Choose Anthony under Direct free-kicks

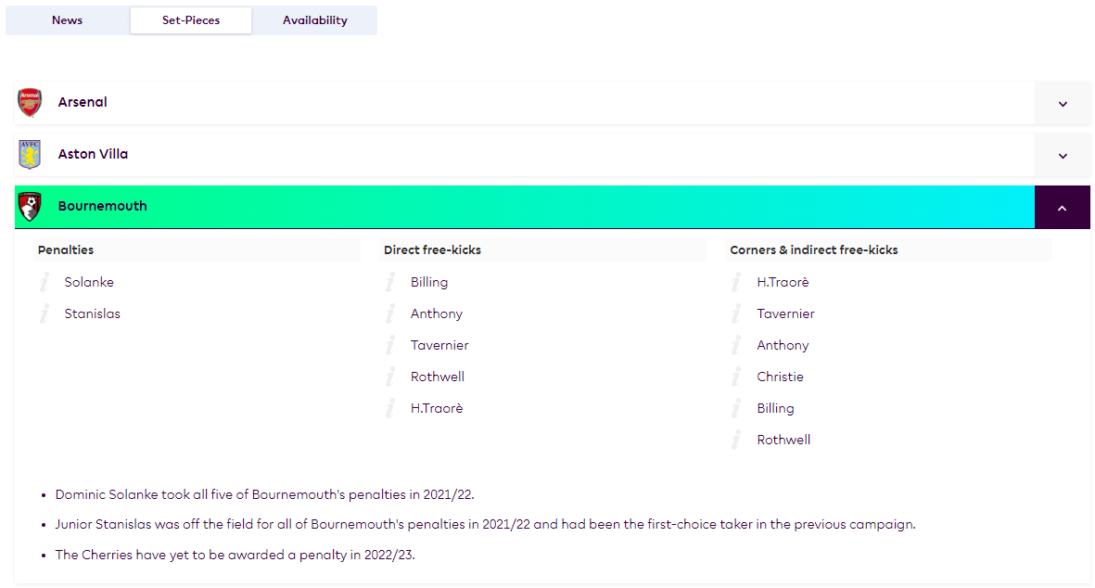click(x=437, y=313)
